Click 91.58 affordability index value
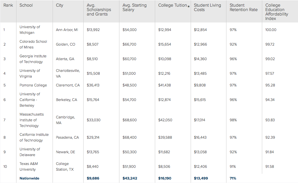 click(x=269, y=167)
